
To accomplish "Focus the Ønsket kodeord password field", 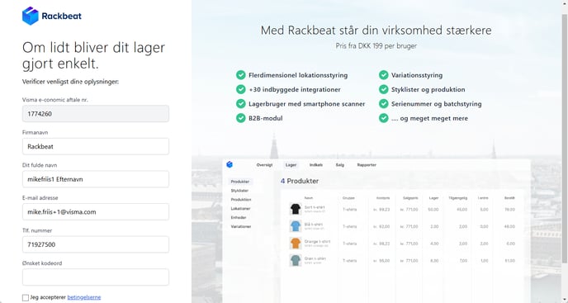I will pos(96,277).
